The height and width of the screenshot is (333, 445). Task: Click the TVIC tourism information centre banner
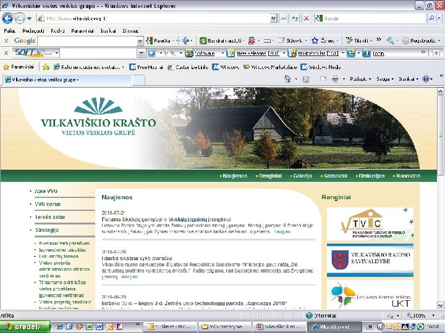(370, 224)
